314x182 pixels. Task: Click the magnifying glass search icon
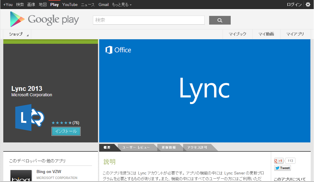(x=220, y=20)
